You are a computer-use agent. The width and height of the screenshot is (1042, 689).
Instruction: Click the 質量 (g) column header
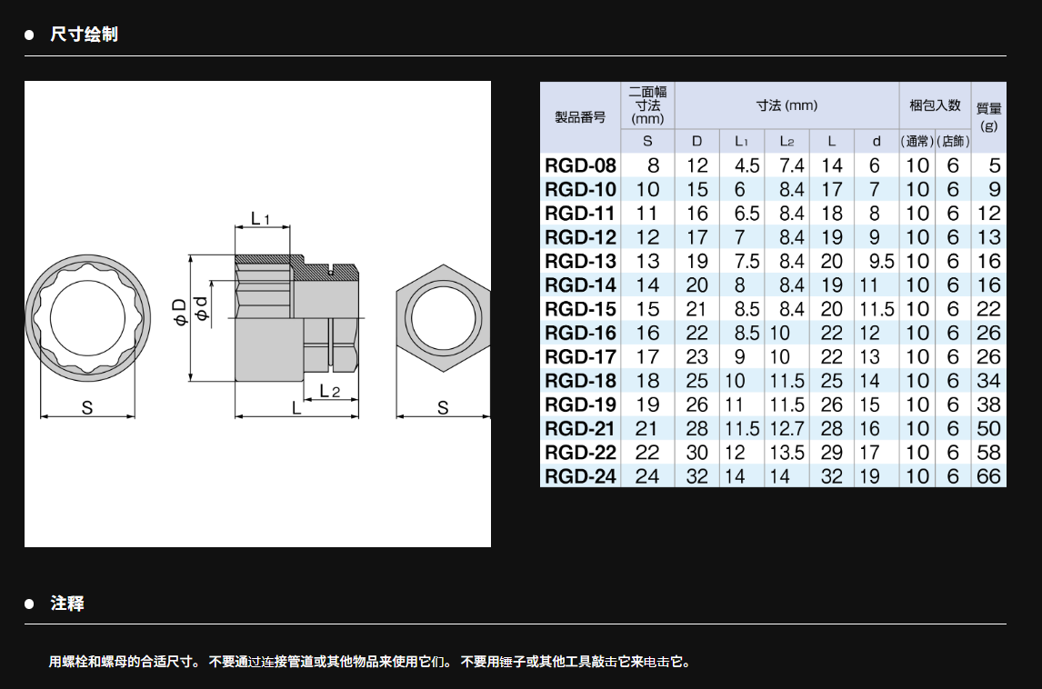coord(988,116)
